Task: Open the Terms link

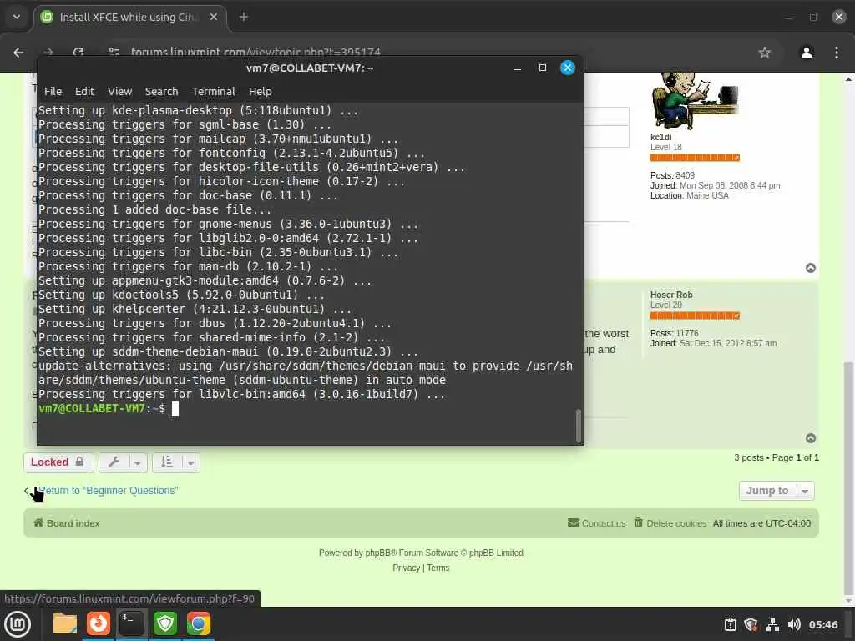Action: pyautogui.click(x=438, y=568)
